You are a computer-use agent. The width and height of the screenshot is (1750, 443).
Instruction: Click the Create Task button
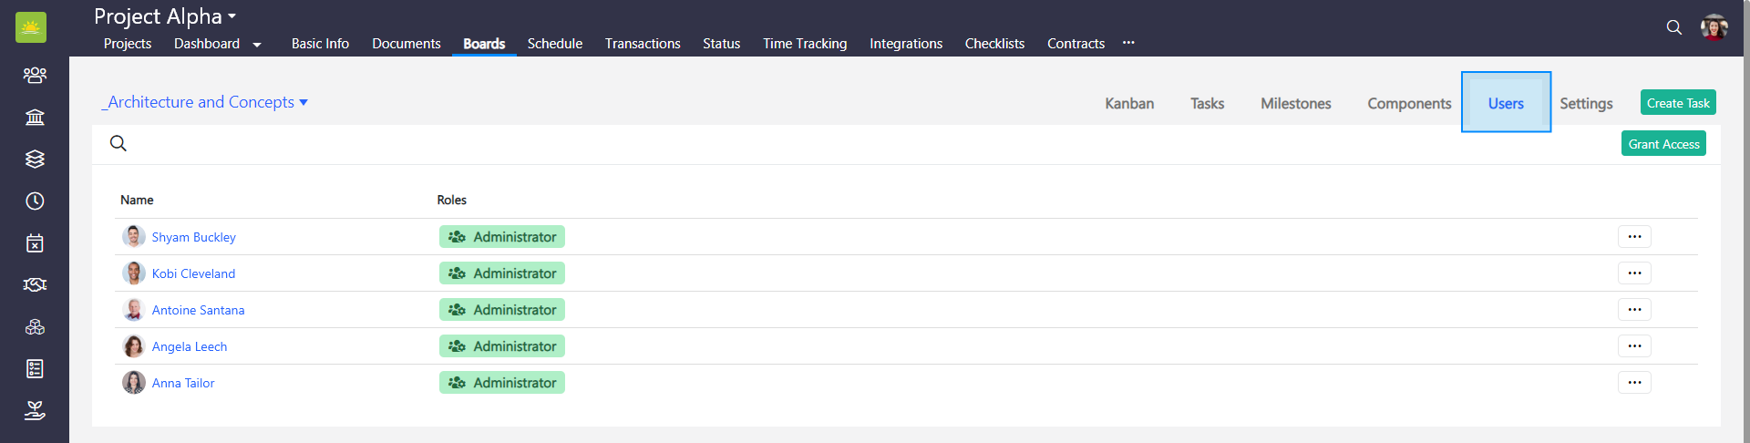tap(1677, 103)
